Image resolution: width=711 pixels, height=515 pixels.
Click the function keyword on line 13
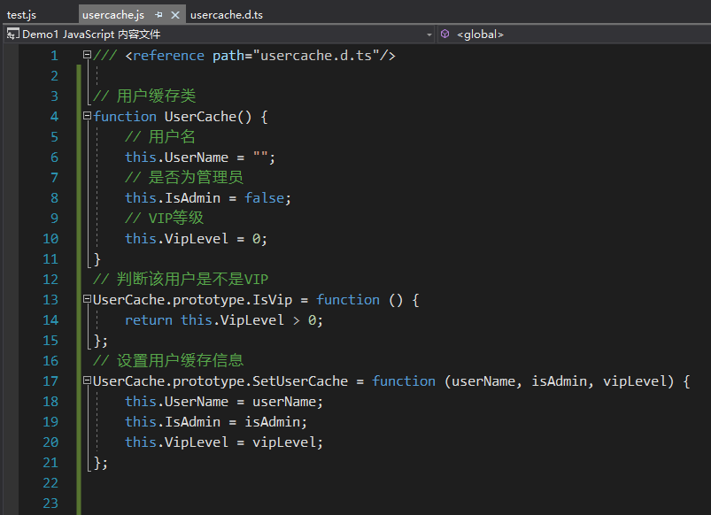pos(348,300)
